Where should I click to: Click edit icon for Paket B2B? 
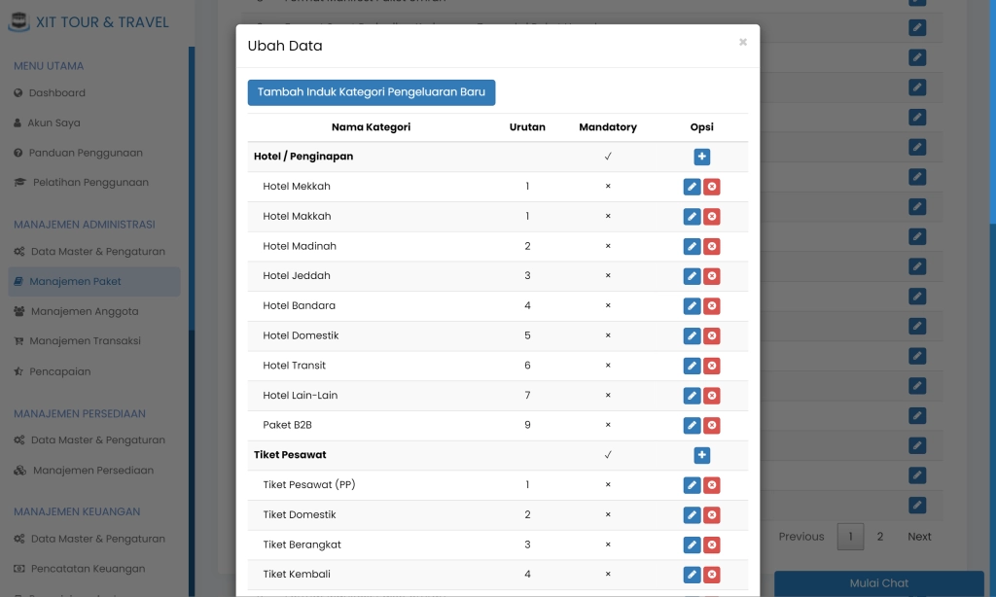tap(692, 426)
